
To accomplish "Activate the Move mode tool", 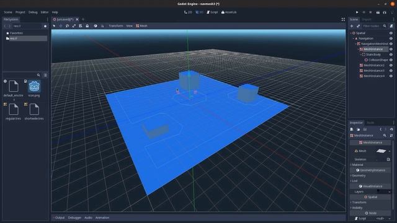I will 61,26.
